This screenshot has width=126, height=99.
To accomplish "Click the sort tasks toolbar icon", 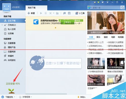I will click(64, 13).
